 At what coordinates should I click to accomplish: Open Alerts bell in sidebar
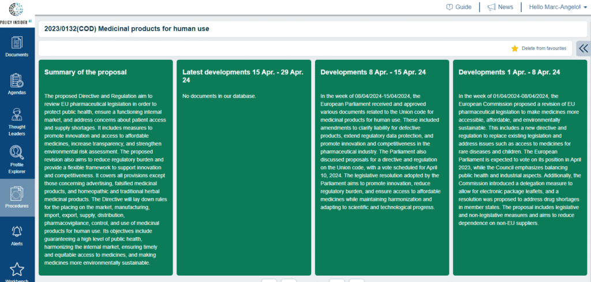pyautogui.click(x=17, y=236)
